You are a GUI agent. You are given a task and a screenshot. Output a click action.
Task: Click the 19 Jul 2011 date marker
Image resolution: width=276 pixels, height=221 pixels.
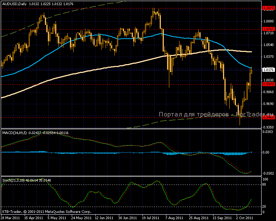pos(151,218)
